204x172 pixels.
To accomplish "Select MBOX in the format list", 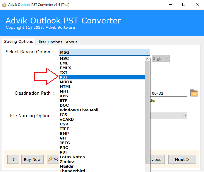I will (102, 82).
